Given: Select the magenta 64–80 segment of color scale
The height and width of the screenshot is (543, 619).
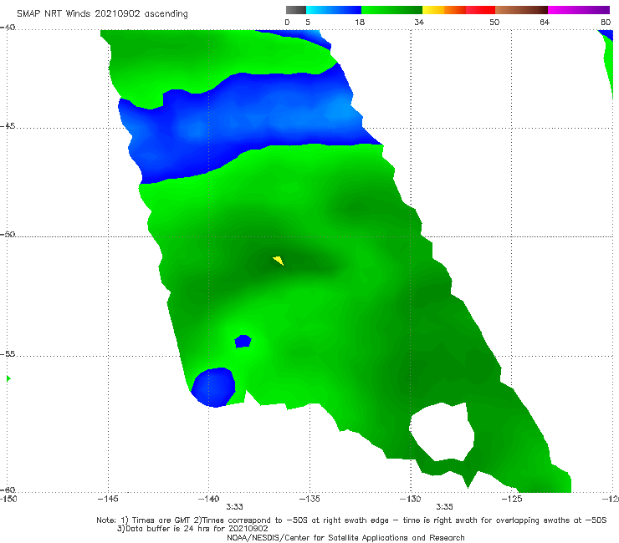Looking at the screenshot, I should click(579, 10).
